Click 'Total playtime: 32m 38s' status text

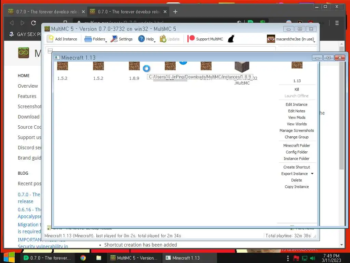click(288, 236)
